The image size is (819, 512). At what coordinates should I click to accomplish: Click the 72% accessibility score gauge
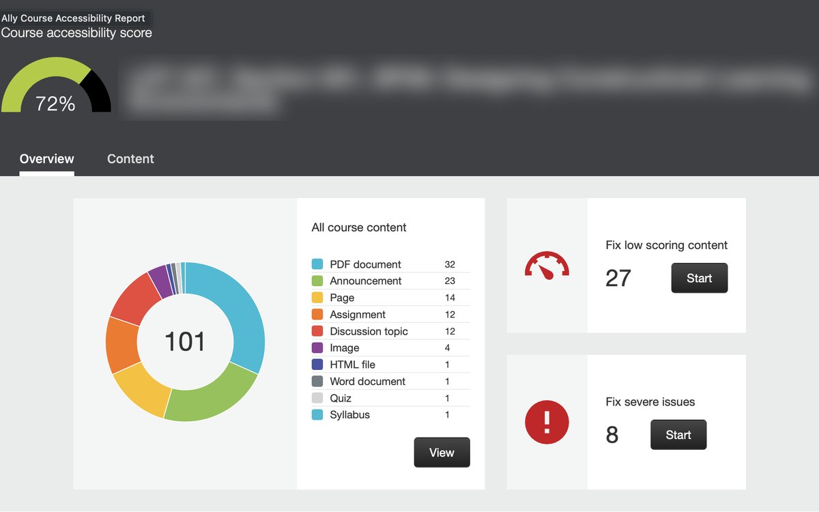pos(56,85)
